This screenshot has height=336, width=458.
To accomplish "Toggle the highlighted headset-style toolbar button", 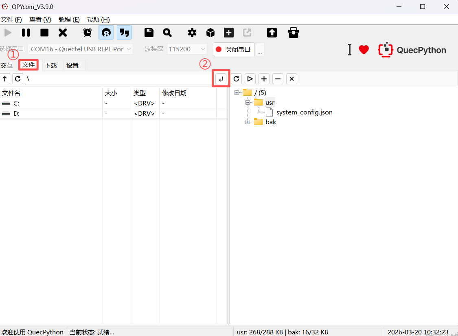I will tap(106, 33).
